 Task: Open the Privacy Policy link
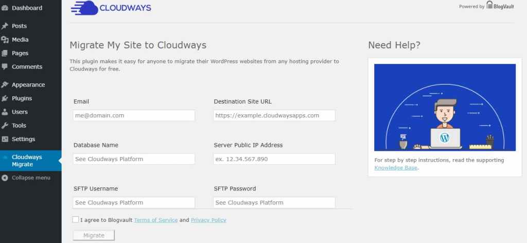(x=208, y=220)
